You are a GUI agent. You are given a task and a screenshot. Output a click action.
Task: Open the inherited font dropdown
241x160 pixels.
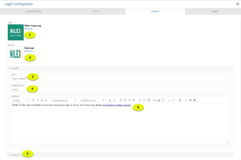coord(64,100)
